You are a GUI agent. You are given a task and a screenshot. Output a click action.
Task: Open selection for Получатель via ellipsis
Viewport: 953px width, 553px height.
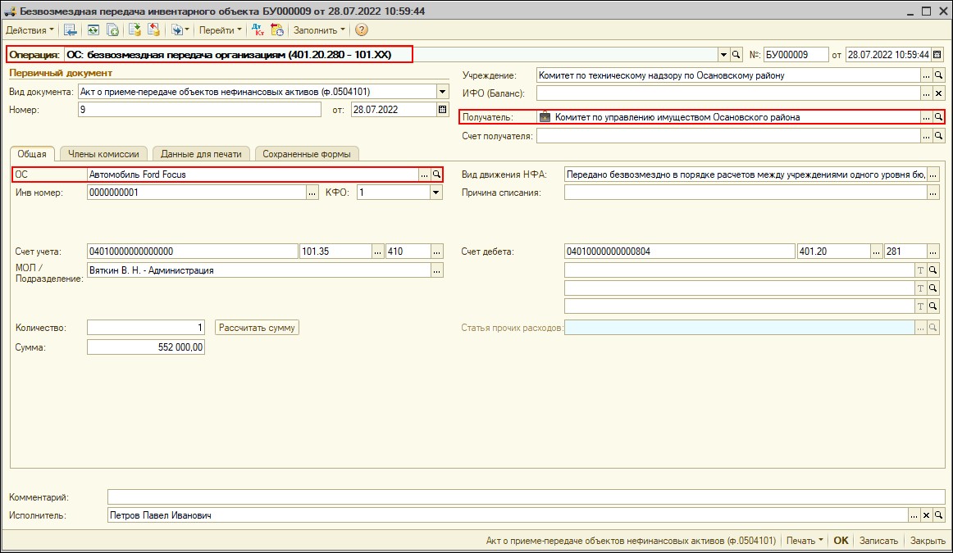926,117
